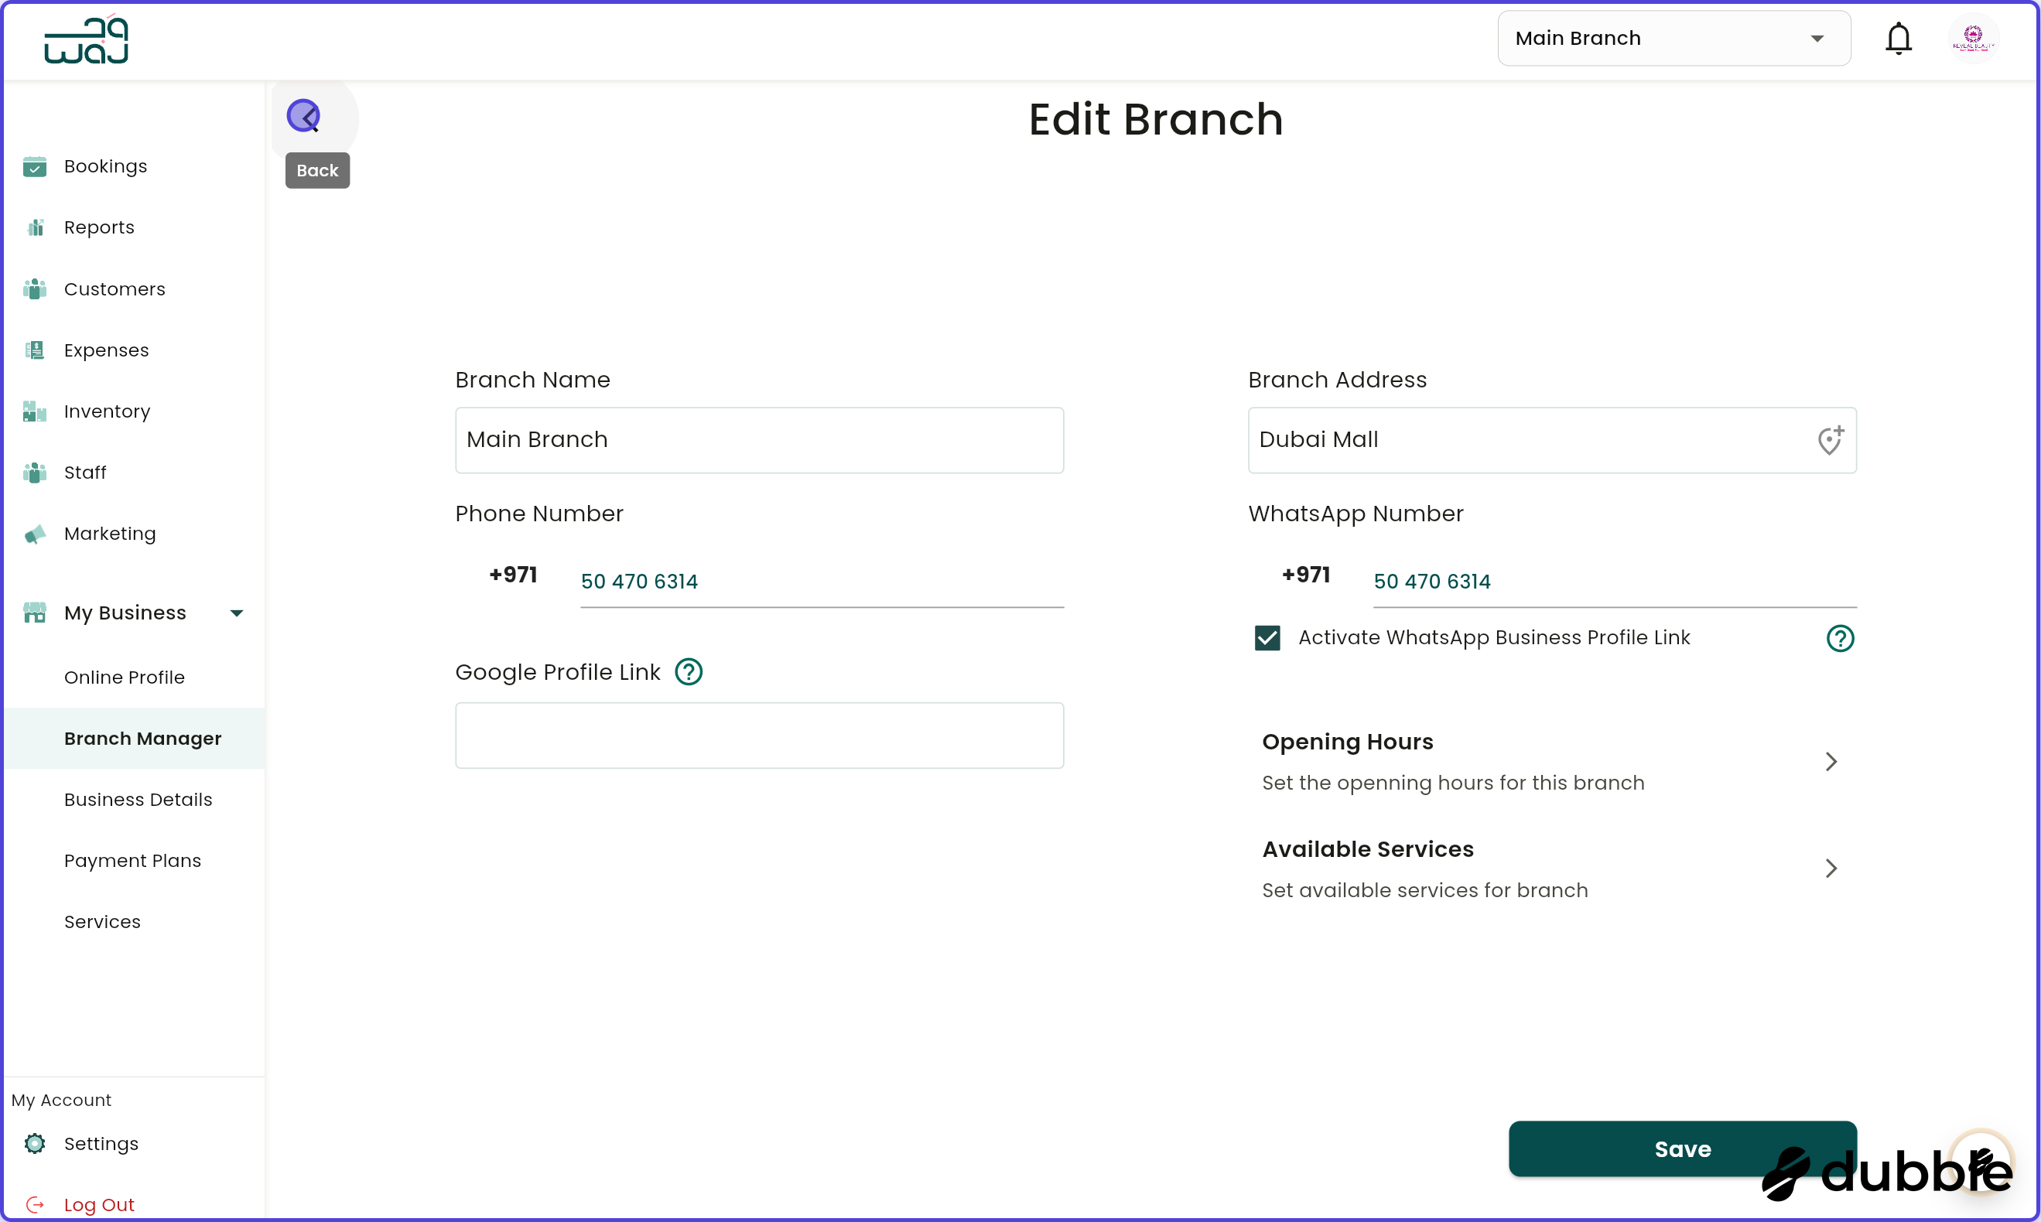Open the Main Branch selector dropdown

pyautogui.click(x=1673, y=38)
